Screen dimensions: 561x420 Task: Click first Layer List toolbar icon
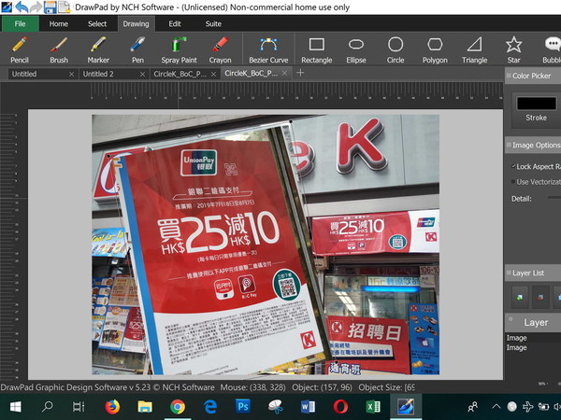point(519,297)
